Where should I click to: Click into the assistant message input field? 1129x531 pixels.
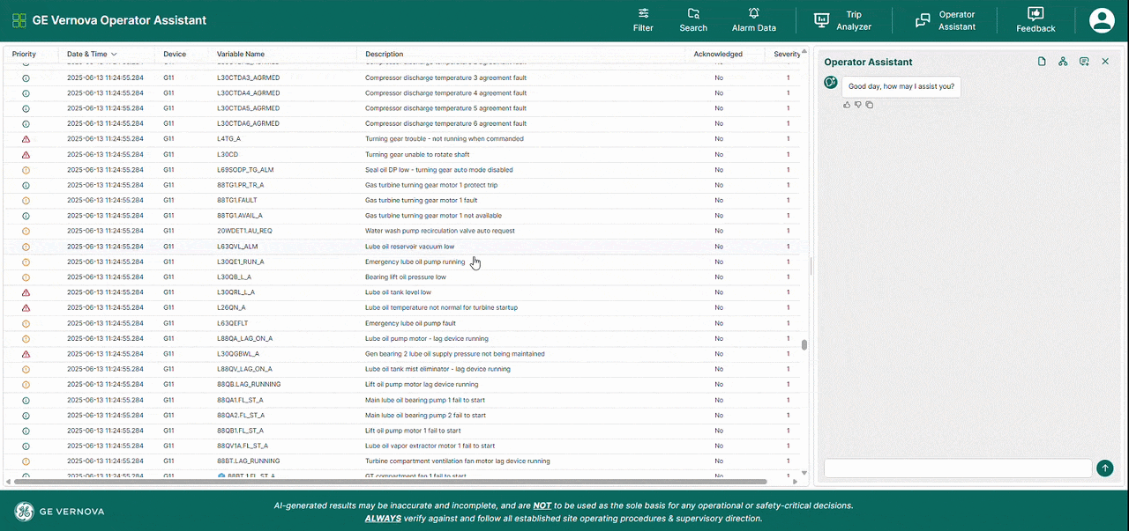[x=958, y=468]
